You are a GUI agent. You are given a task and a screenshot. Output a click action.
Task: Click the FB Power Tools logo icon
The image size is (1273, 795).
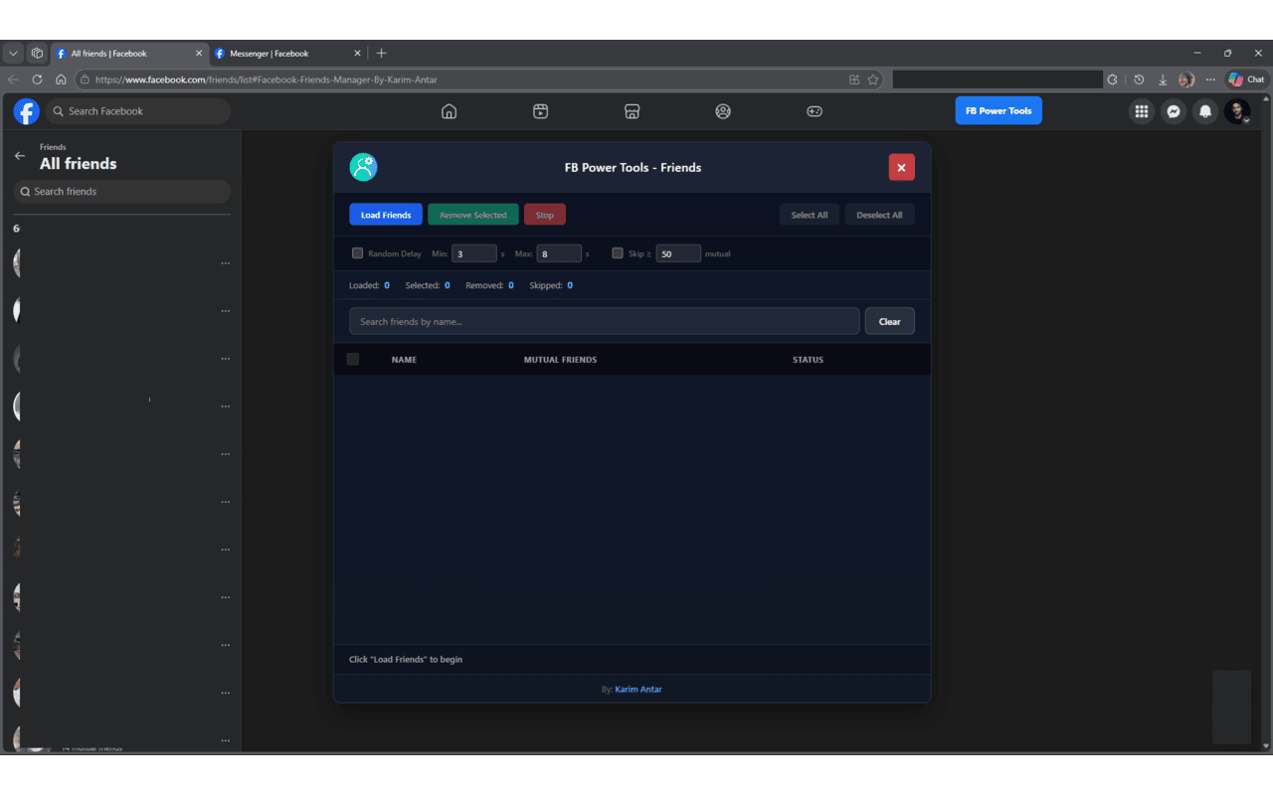click(363, 167)
